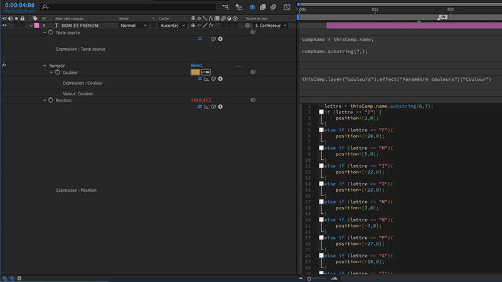
Task: Toggle shy switch on NOM ET PRENOM layer
Action: 193,26
